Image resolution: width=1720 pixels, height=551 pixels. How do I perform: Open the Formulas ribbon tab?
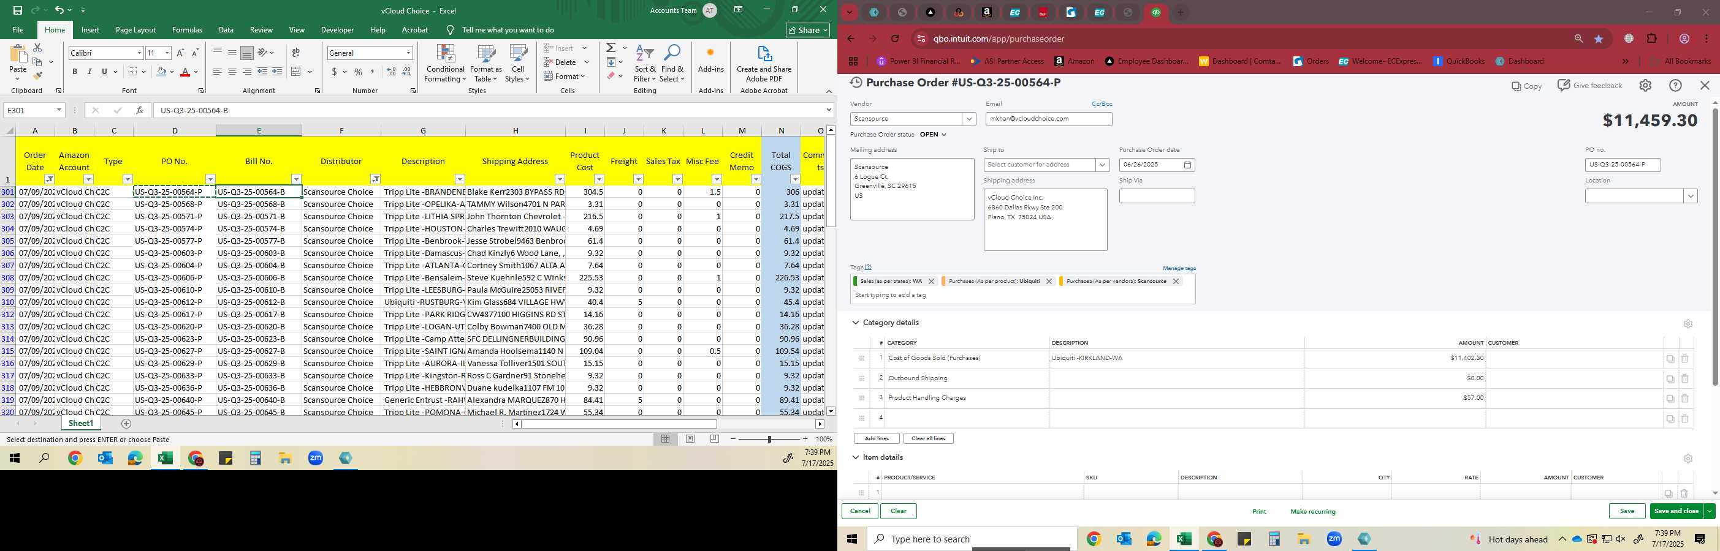(187, 30)
